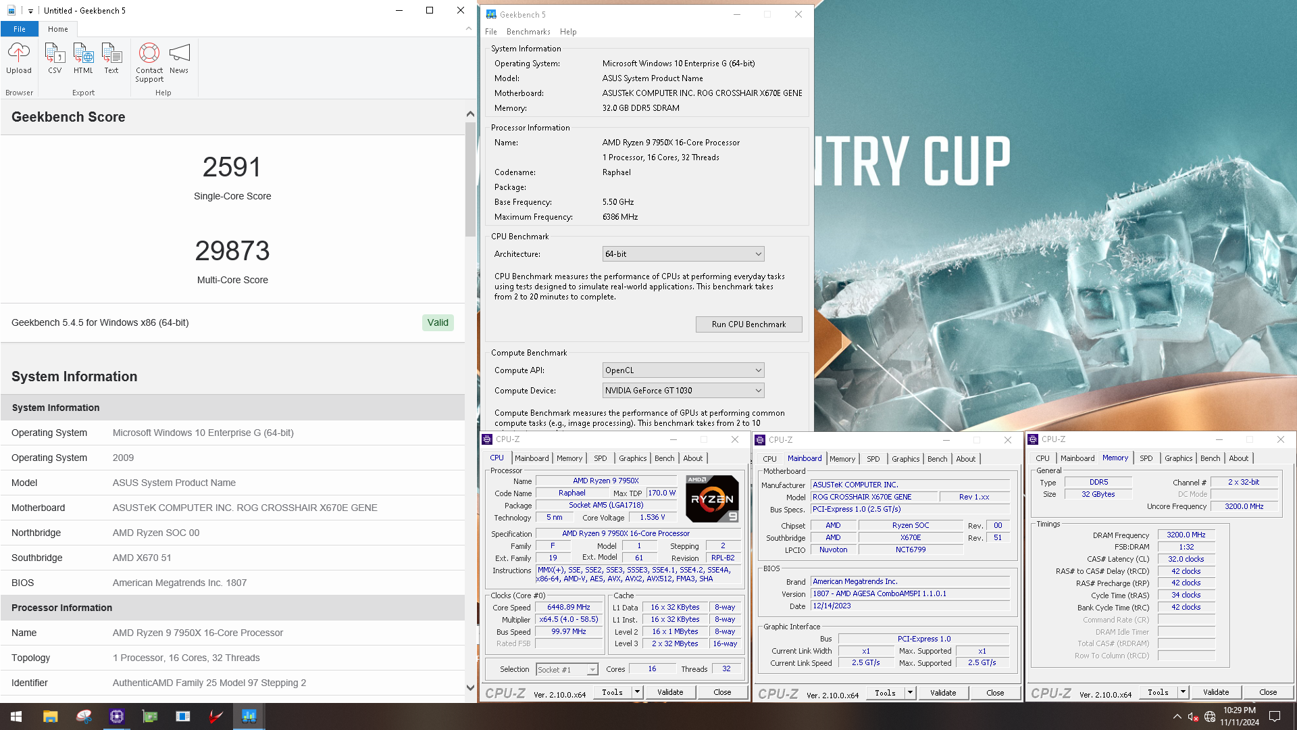Click the Motherboard row in System Information

pos(232,508)
